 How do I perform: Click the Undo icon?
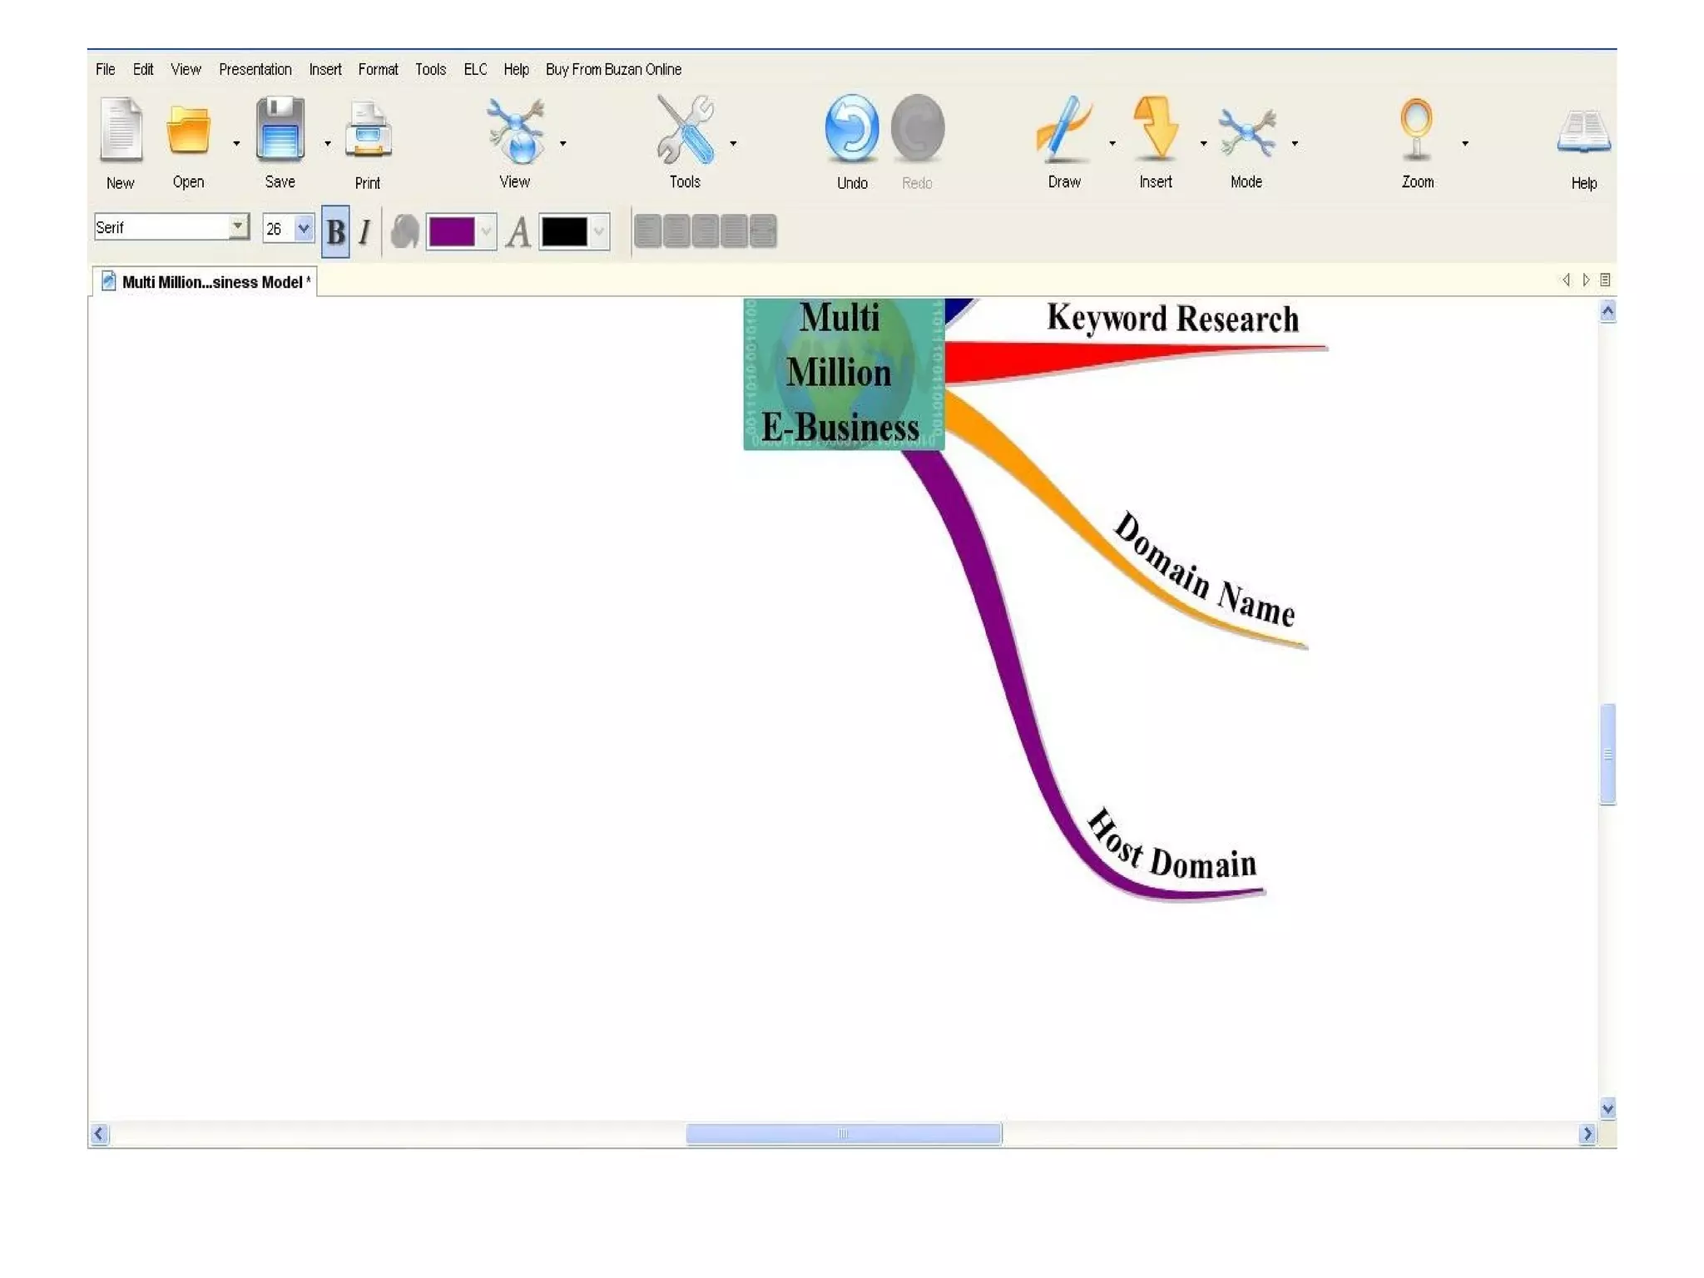click(x=851, y=129)
